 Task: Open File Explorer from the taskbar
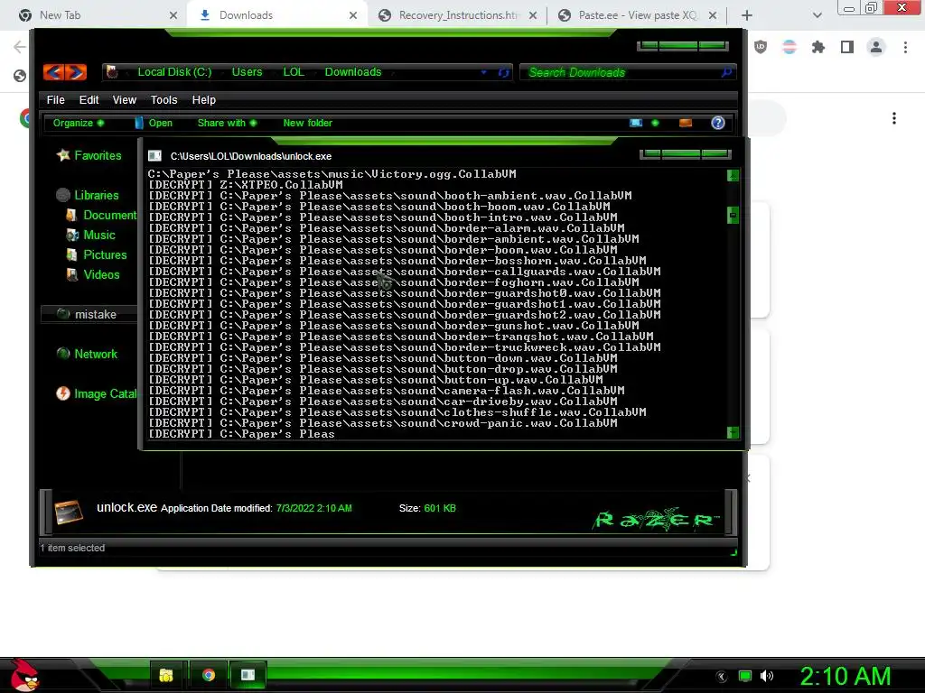[x=166, y=675]
